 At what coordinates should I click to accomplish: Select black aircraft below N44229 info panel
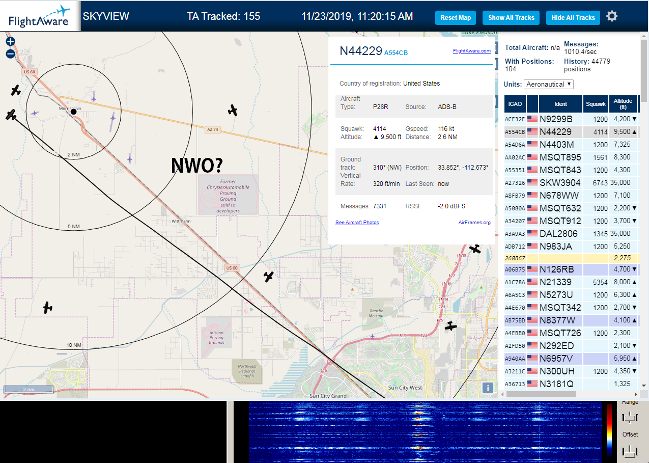point(475,249)
